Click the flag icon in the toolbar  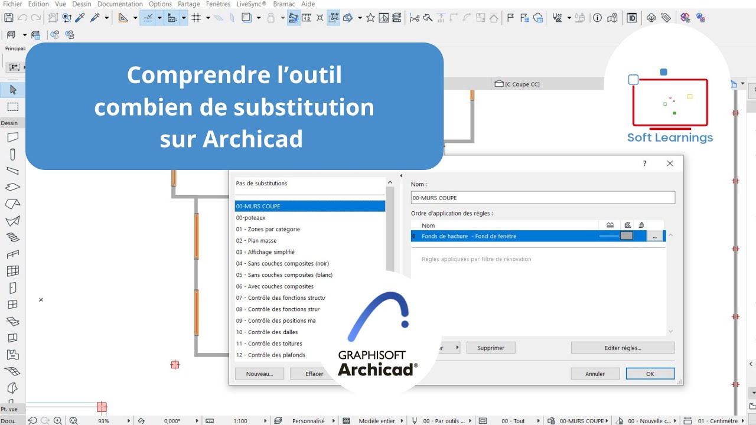tap(510, 18)
